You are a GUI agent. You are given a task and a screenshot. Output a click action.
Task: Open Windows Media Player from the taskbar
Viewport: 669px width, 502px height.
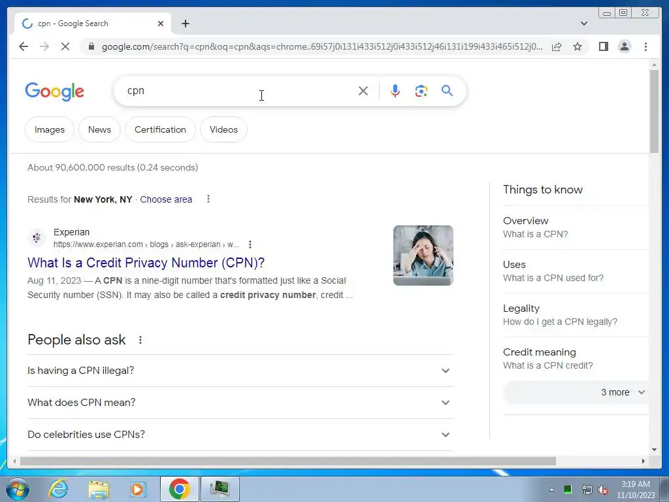(x=138, y=489)
